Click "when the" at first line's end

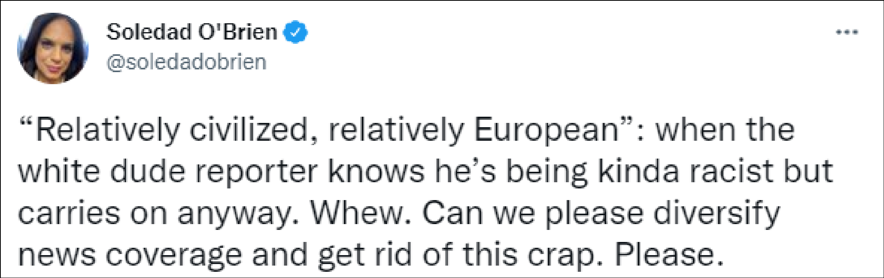pos(725,130)
